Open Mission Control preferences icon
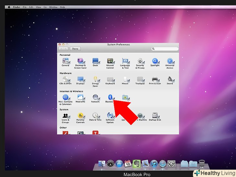The height and width of the screenshot is (177, 236). 110,61
